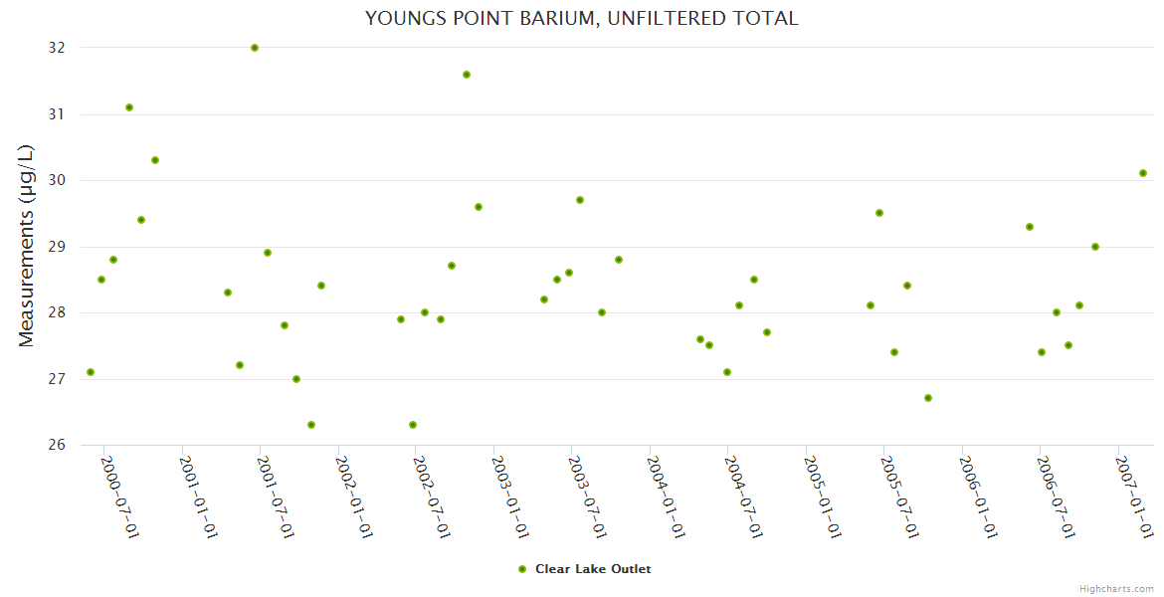Select the 29.7 µg/L point in 2003
This screenshot has width=1164, height=597.
(x=580, y=200)
